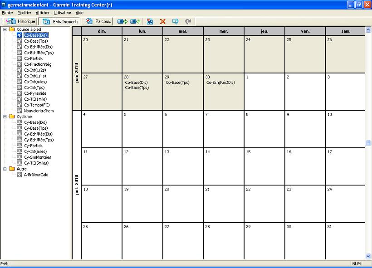Image resolution: width=372 pixels, height=268 pixels.
Task: Select Nouvelentraînem workout in tree
Action: 39,111
